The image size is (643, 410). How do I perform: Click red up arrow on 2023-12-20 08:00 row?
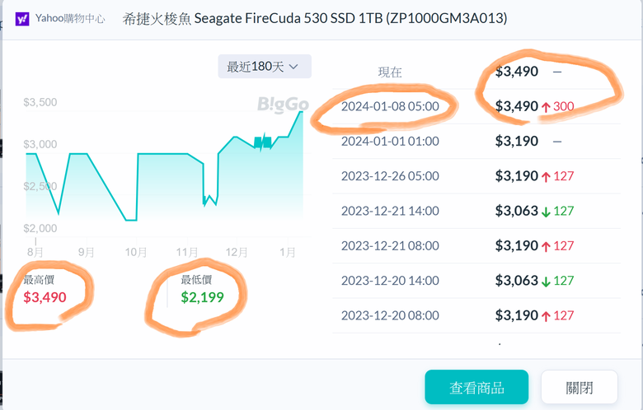point(546,315)
